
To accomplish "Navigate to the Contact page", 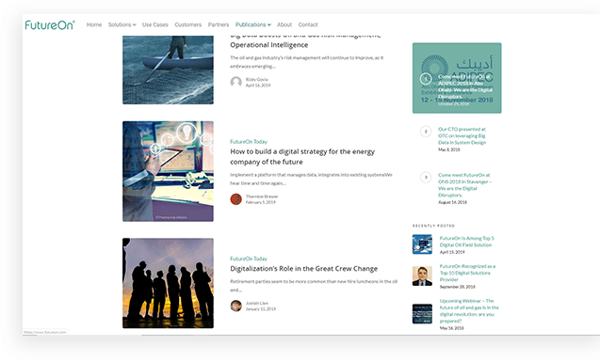I will point(308,24).
